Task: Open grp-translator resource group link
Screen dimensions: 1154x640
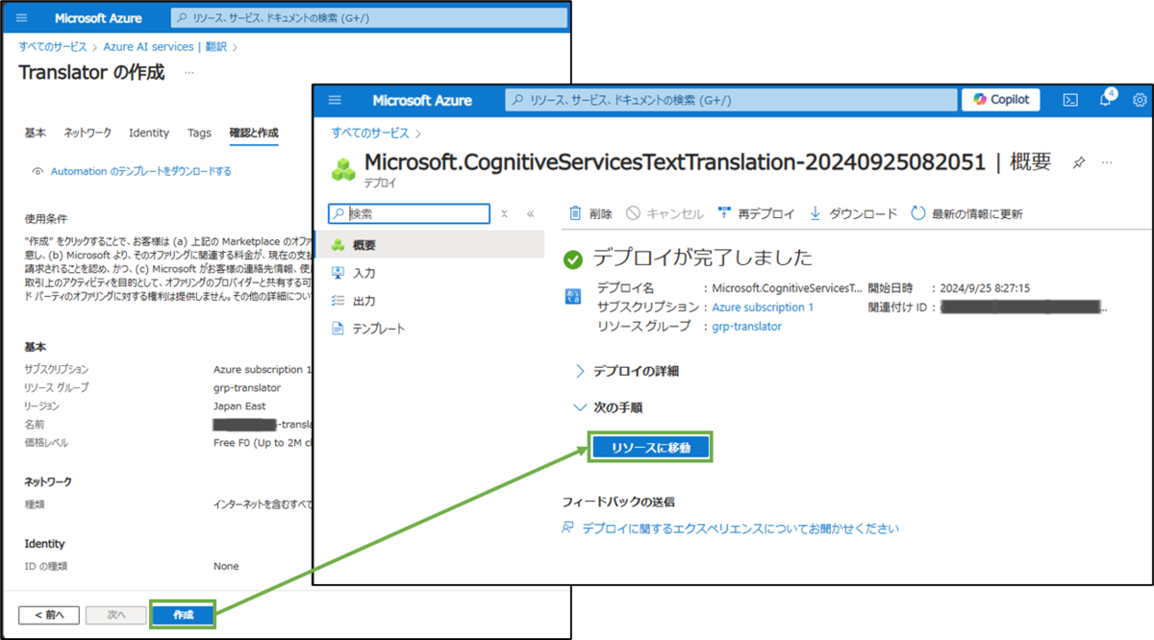Action: 746,327
